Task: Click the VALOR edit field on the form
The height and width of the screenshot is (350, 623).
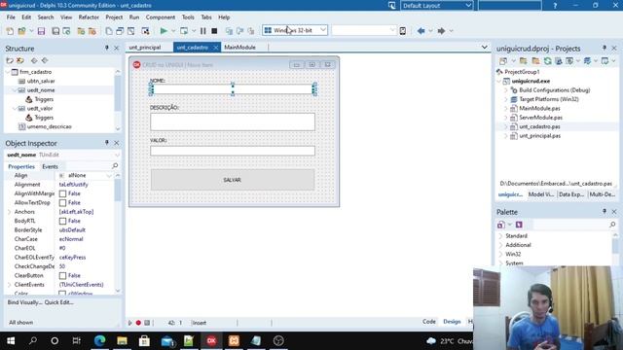Action: (233, 151)
